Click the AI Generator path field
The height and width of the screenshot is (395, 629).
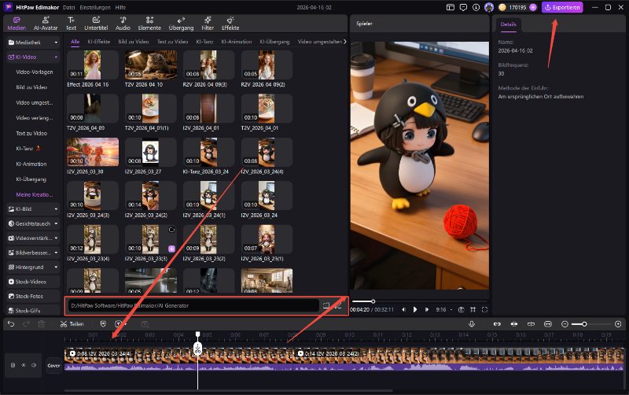tap(193, 305)
